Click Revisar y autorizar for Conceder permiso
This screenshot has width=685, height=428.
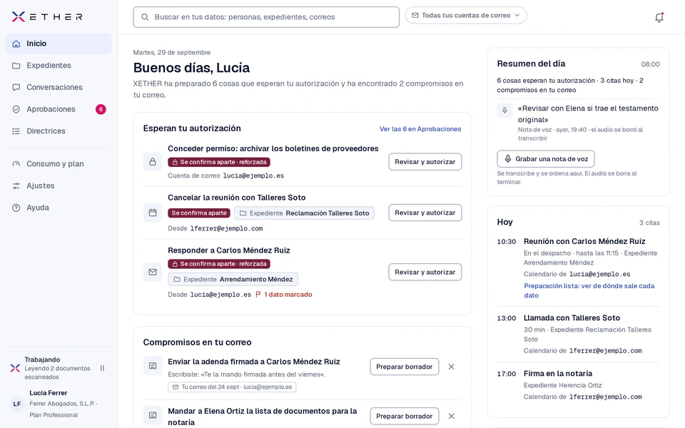[425, 162]
